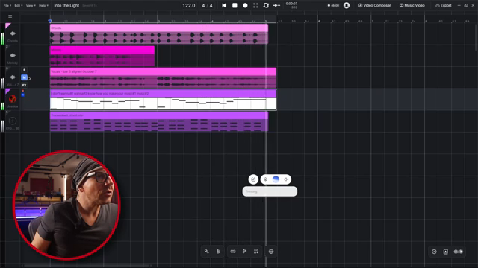478x268 pixels.
Task: Click the horizontal scrollbar at the bottom
Action: point(87,266)
